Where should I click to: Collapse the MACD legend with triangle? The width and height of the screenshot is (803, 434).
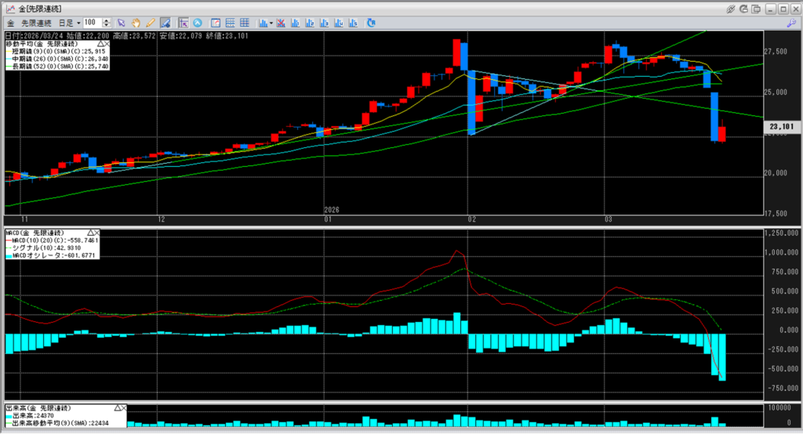point(91,233)
